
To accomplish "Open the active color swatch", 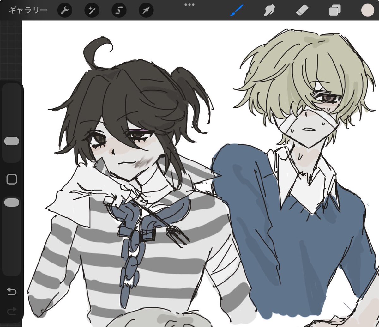I will tap(368, 10).
